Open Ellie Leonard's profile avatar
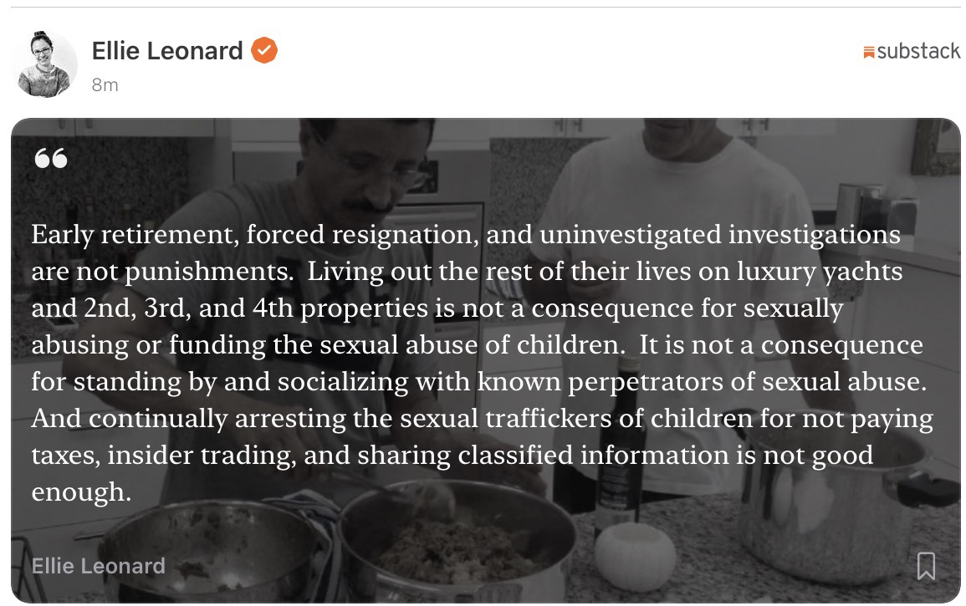 (44, 64)
